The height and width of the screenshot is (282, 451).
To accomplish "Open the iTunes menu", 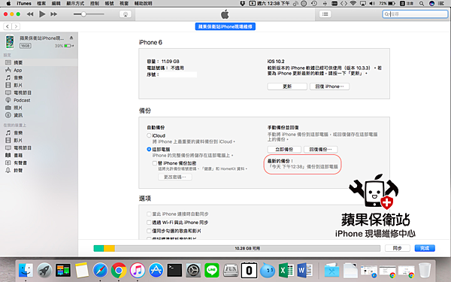I will pyautogui.click(x=24, y=4).
